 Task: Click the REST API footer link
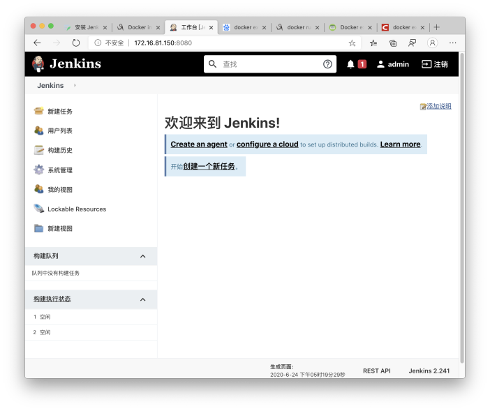tap(376, 371)
